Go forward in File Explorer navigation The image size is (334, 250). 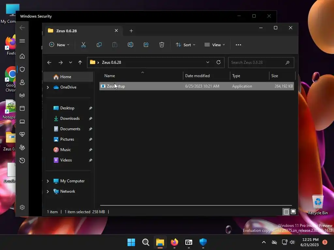pos(60,62)
